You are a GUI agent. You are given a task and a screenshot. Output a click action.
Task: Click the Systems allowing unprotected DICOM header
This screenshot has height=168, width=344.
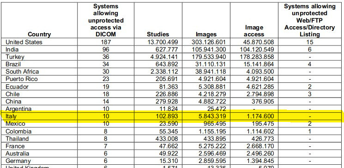pos(106,20)
